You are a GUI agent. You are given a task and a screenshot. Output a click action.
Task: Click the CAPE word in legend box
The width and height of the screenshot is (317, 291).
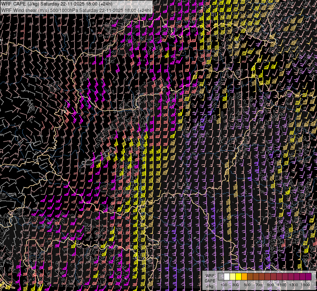pos(210,281)
